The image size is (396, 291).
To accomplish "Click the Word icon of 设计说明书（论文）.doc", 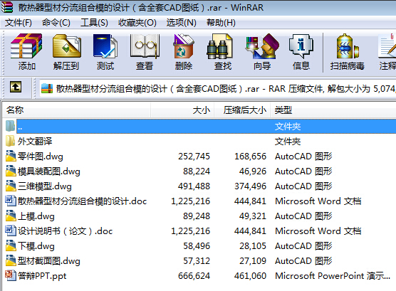I will [11, 231].
